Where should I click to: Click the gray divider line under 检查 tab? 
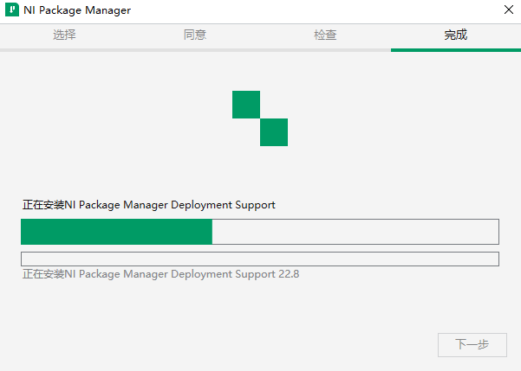tap(325, 50)
